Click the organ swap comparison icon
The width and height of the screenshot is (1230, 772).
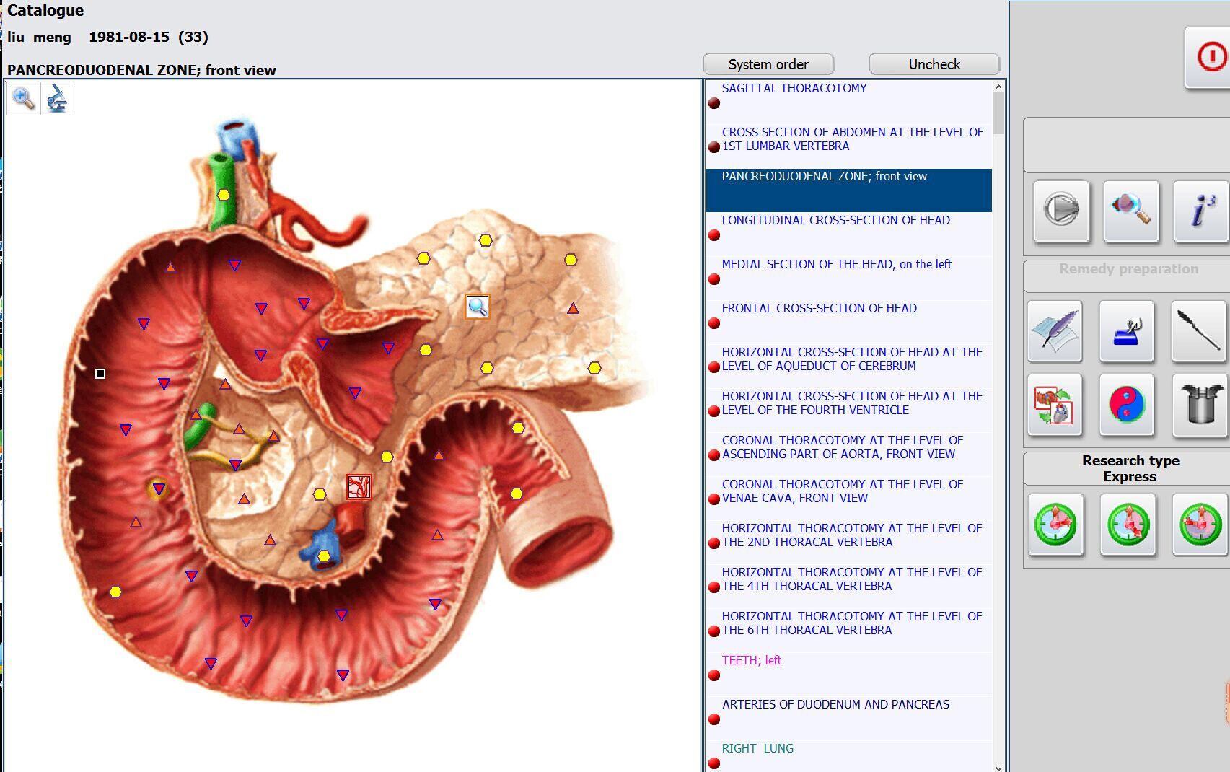tap(1055, 404)
